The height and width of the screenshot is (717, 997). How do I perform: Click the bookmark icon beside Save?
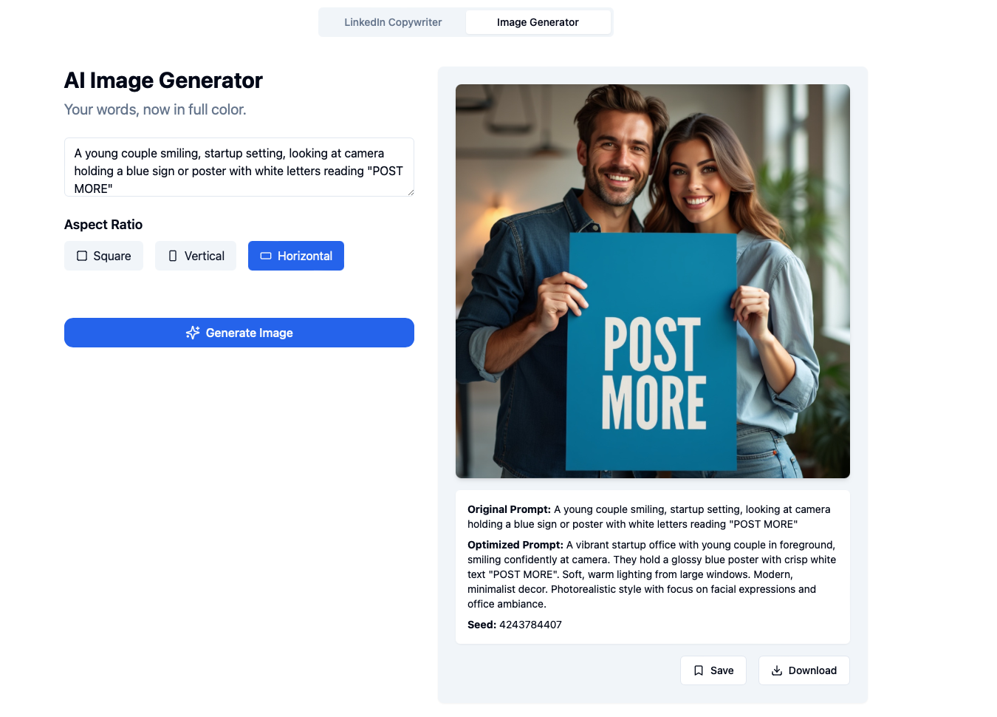(699, 670)
